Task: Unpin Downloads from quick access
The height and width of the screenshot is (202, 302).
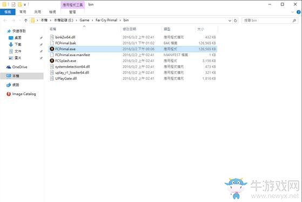Action: [41, 45]
